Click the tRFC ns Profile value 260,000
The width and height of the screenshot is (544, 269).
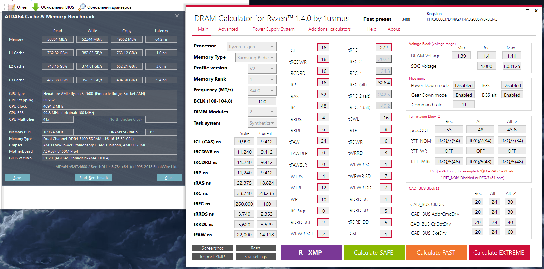244,204
